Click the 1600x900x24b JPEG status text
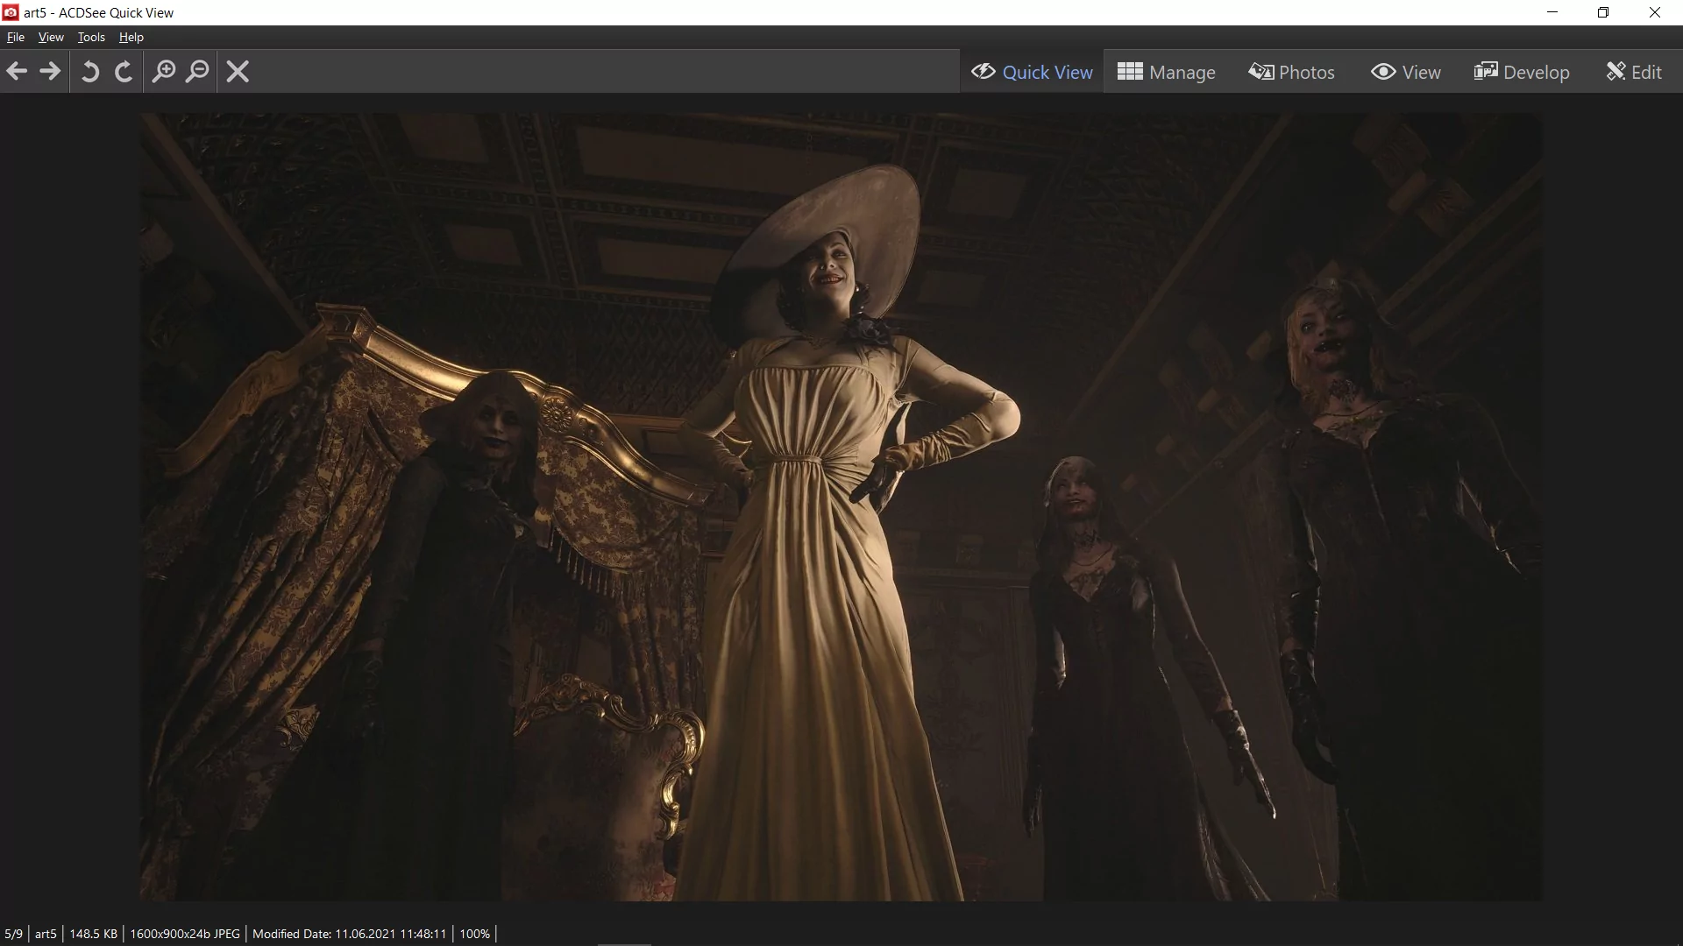1683x946 pixels. (185, 934)
